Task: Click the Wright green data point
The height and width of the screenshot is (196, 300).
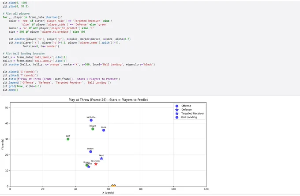Action: (x=93, y=129)
